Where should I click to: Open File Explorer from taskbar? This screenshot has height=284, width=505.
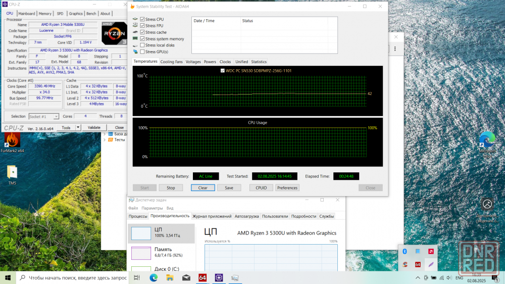pos(170,277)
